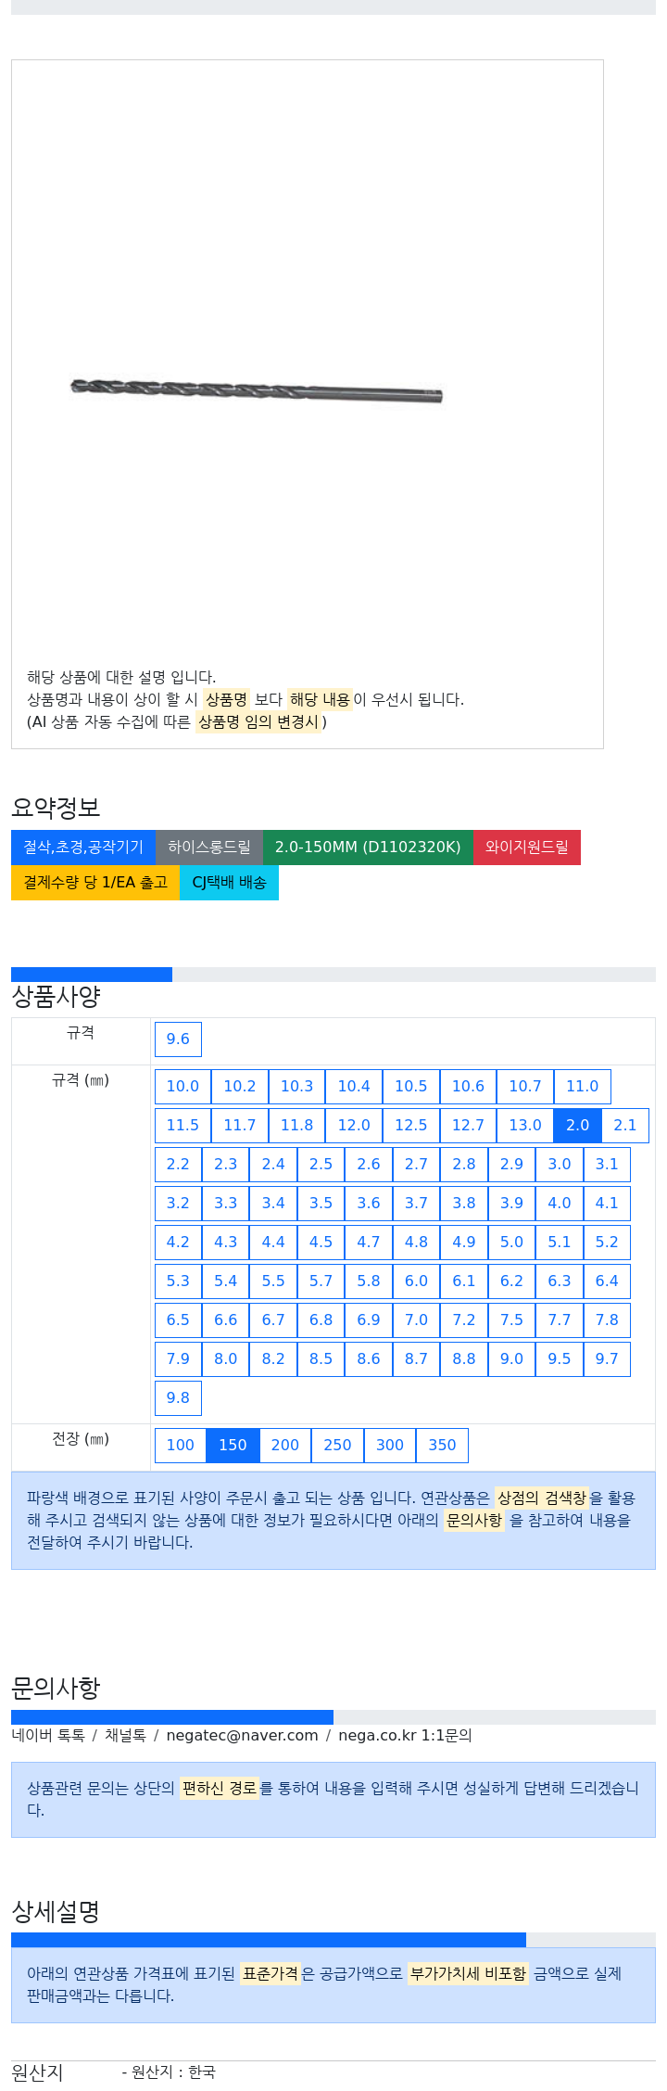
Task: Pick the selected 2.0 size button
Action: click(x=578, y=1126)
